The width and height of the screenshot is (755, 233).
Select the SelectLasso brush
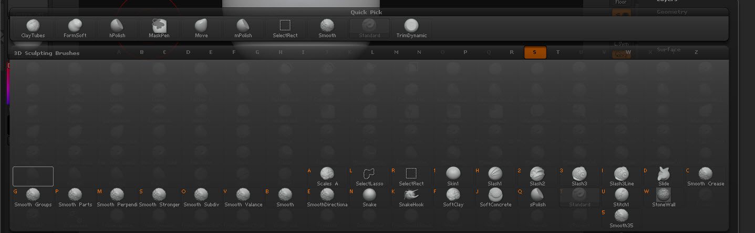point(369,177)
